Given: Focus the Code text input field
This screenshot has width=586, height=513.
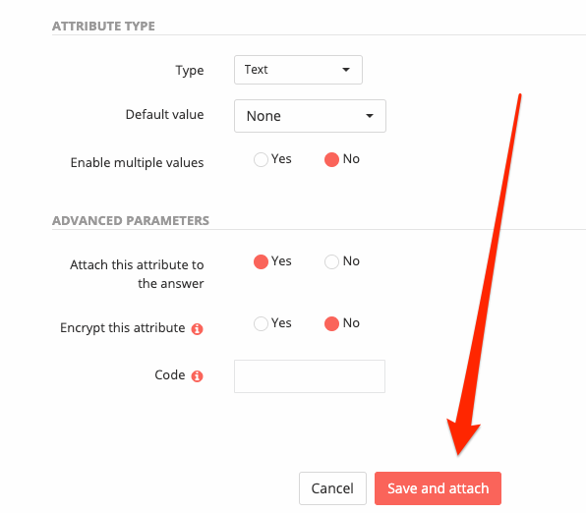Looking at the screenshot, I should point(310,376).
